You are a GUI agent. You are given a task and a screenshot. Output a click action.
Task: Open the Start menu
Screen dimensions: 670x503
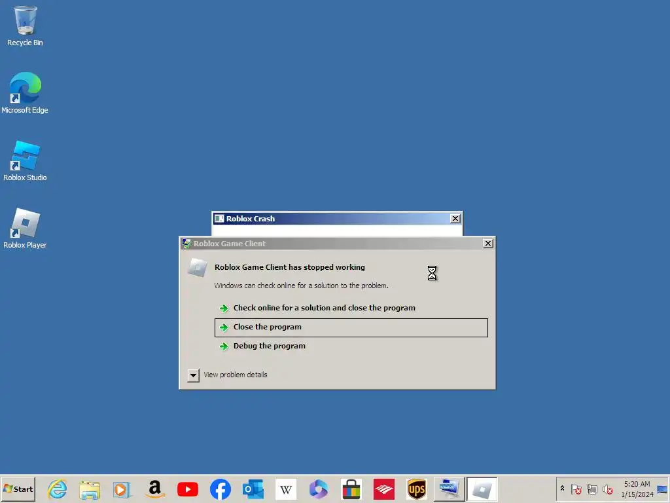[x=18, y=489]
